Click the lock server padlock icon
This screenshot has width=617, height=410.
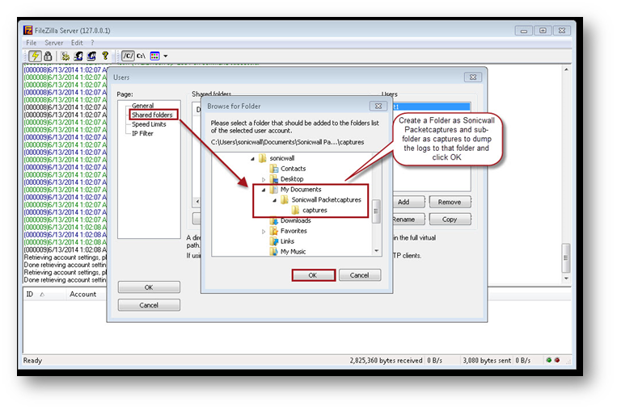48,56
